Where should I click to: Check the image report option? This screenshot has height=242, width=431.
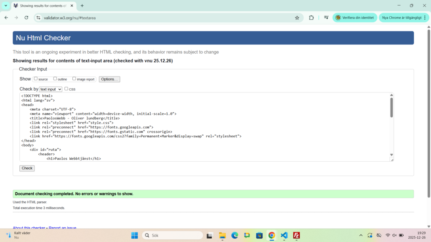pyautogui.click(x=74, y=79)
